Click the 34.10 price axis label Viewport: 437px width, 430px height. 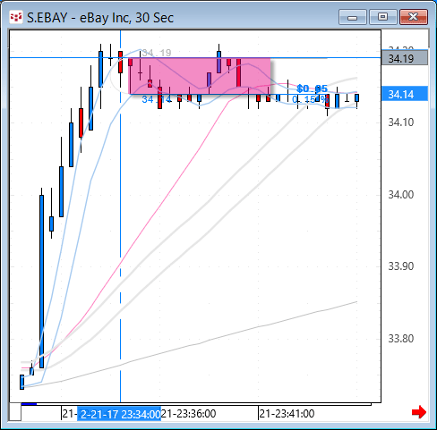pyautogui.click(x=401, y=122)
